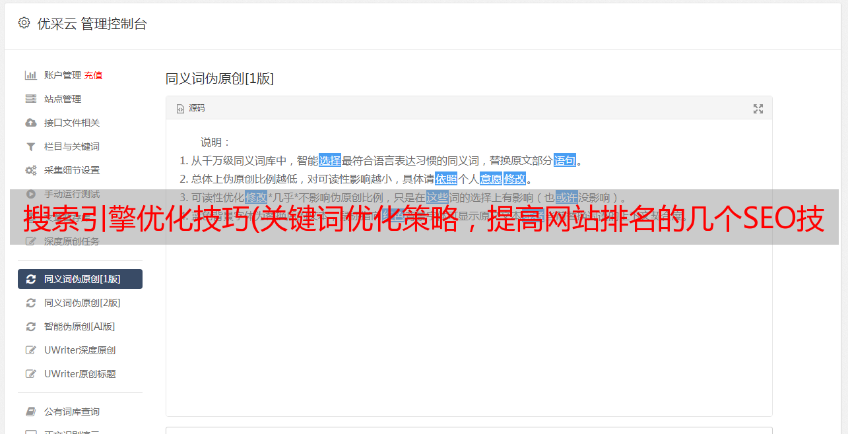
Task: Toggle fullscreen icon in editor toolbar
Action: (758, 109)
